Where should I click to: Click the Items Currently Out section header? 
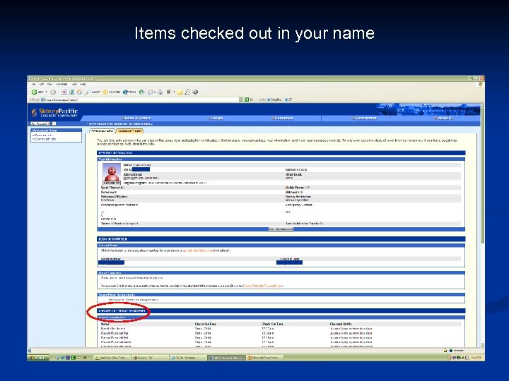click(281, 317)
